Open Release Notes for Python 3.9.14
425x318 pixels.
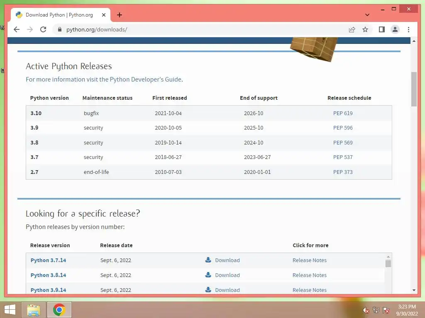[x=310, y=290]
